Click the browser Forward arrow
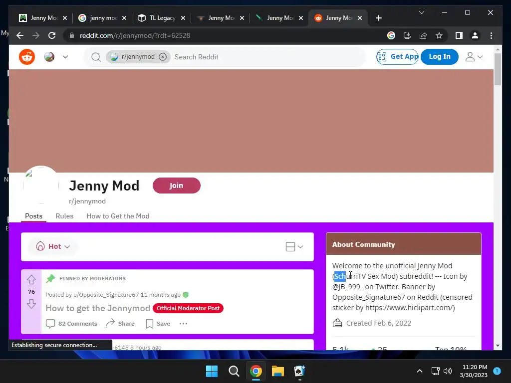Image resolution: width=511 pixels, height=383 pixels. click(x=36, y=35)
